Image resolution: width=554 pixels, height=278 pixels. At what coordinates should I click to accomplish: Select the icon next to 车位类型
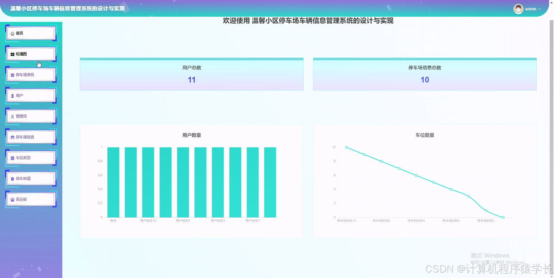tap(12, 158)
